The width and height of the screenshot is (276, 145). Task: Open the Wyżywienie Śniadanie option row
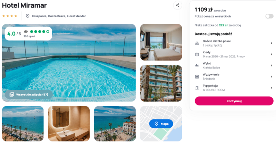pyautogui.click(x=234, y=76)
